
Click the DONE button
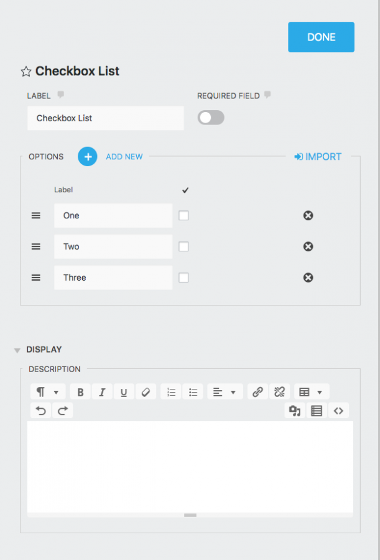(321, 37)
